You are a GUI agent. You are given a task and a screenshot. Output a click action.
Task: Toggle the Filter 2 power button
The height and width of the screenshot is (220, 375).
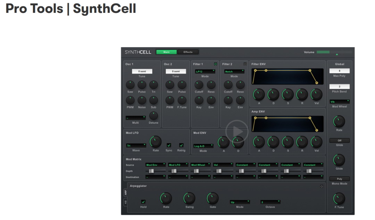[245, 64]
